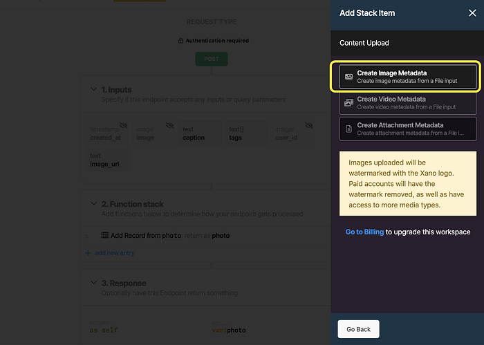
Task: Close the Add Stack Item panel
Action: pyautogui.click(x=472, y=13)
